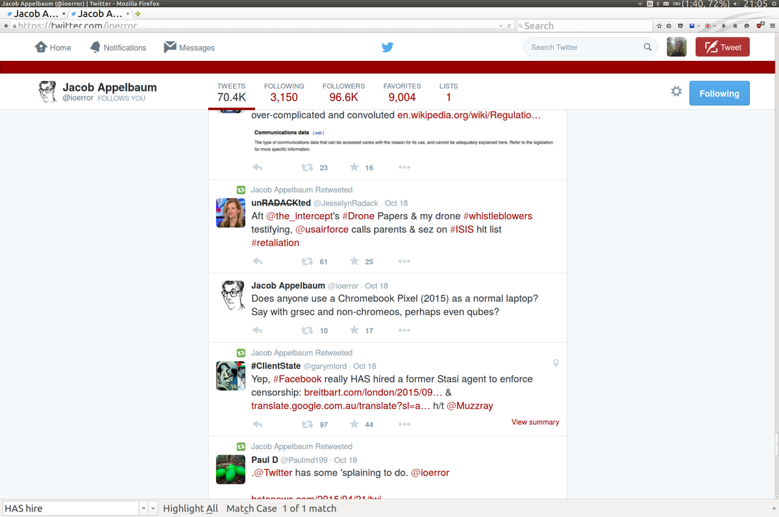Switch to the inactive first Jacob A… tab
The height and width of the screenshot is (517, 779).
click(x=32, y=14)
